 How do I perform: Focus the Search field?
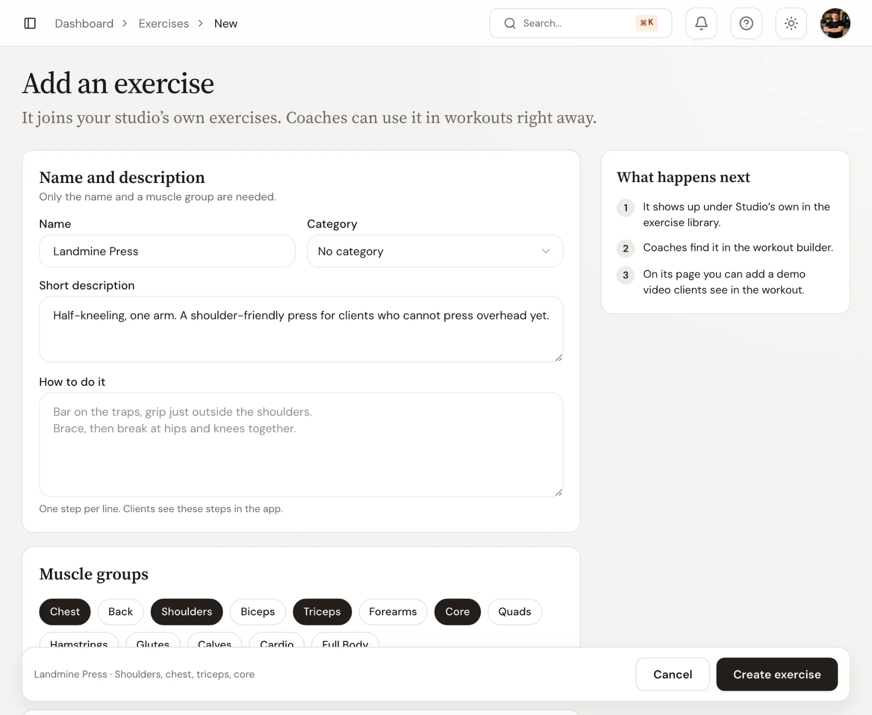click(580, 23)
